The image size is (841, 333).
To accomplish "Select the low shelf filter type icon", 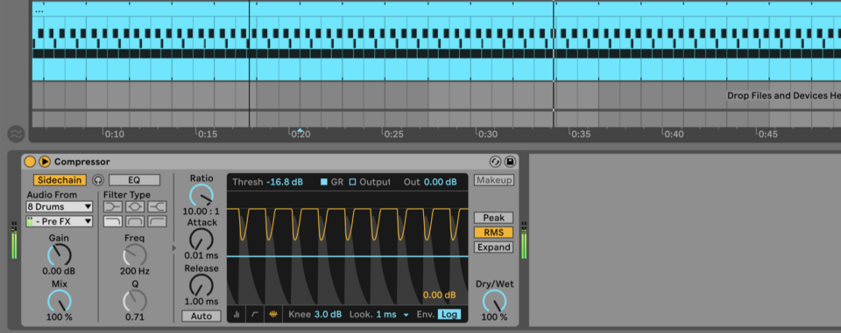I will [113, 206].
